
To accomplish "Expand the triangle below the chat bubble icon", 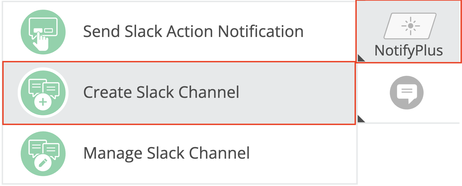I will [361, 119].
